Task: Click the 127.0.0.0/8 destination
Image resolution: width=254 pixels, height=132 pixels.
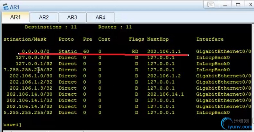Action: click(32, 57)
